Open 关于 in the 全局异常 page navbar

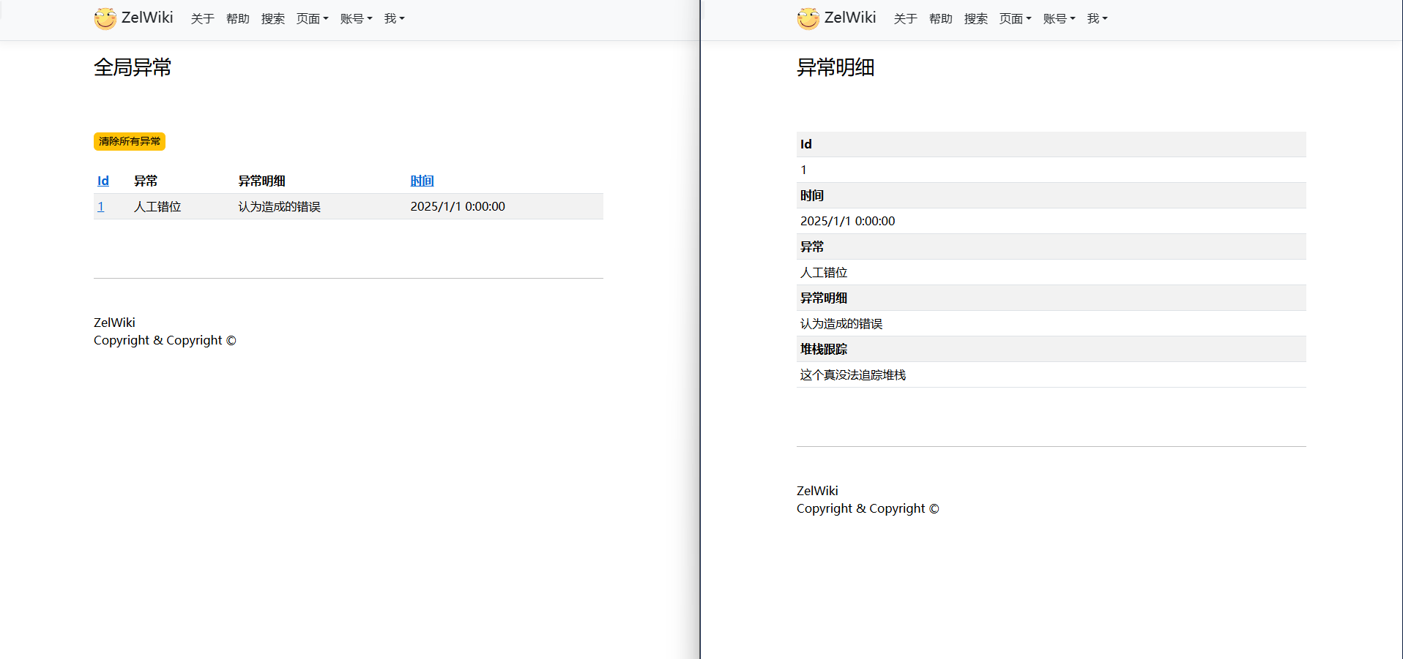coord(202,19)
